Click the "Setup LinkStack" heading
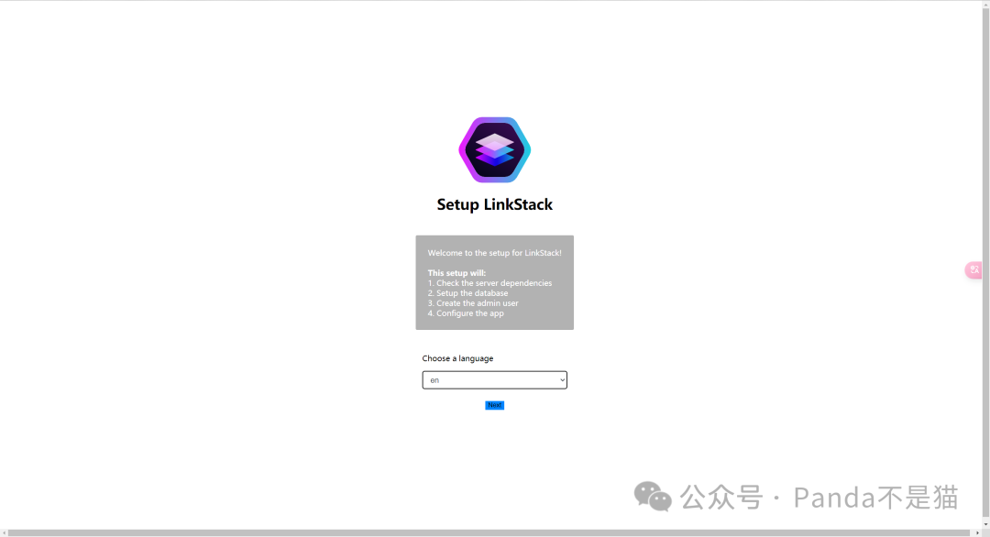The width and height of the screenshot is (990, 537). click(x=494, y=204)
